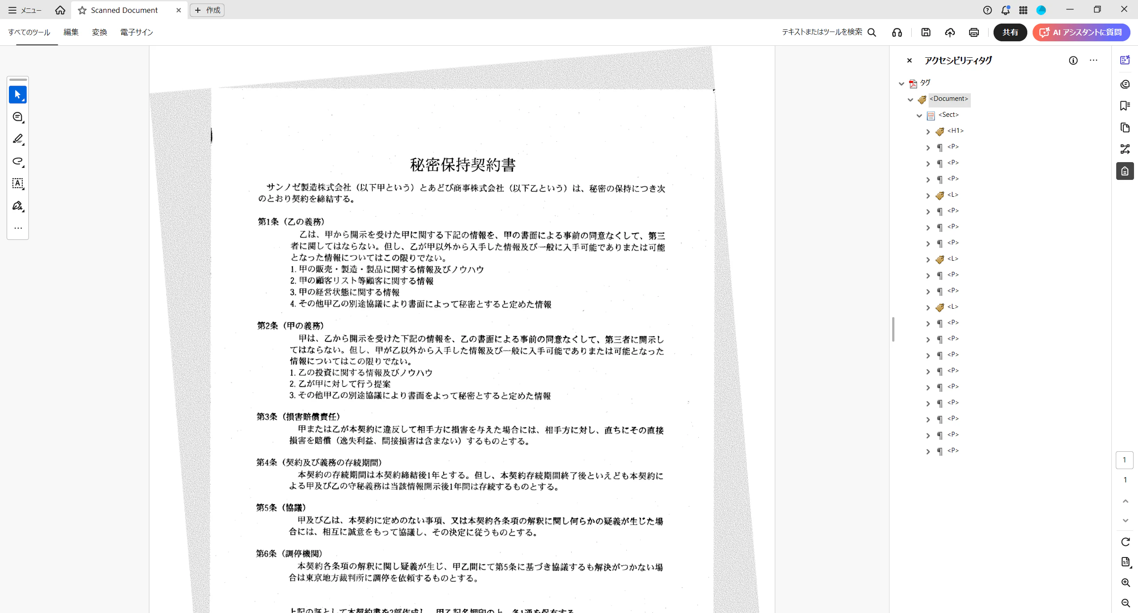Click the 作成 button

click(x=207, y=10)
